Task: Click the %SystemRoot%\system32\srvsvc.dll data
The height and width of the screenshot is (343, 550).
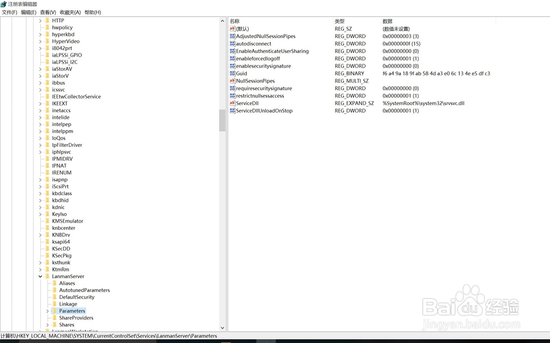Action: point(424,103)
